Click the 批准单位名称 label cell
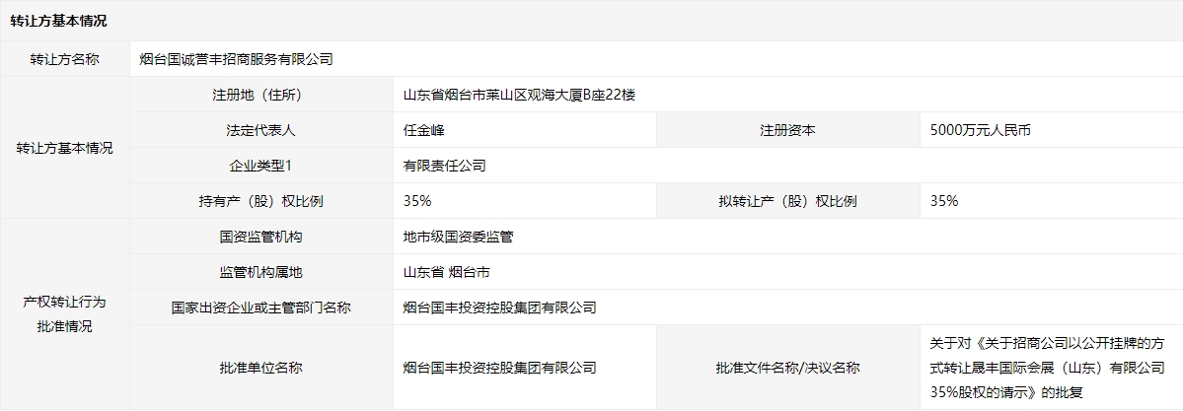Image resolution: width=1183 pixels, height=411 pixels. (260, 368)
